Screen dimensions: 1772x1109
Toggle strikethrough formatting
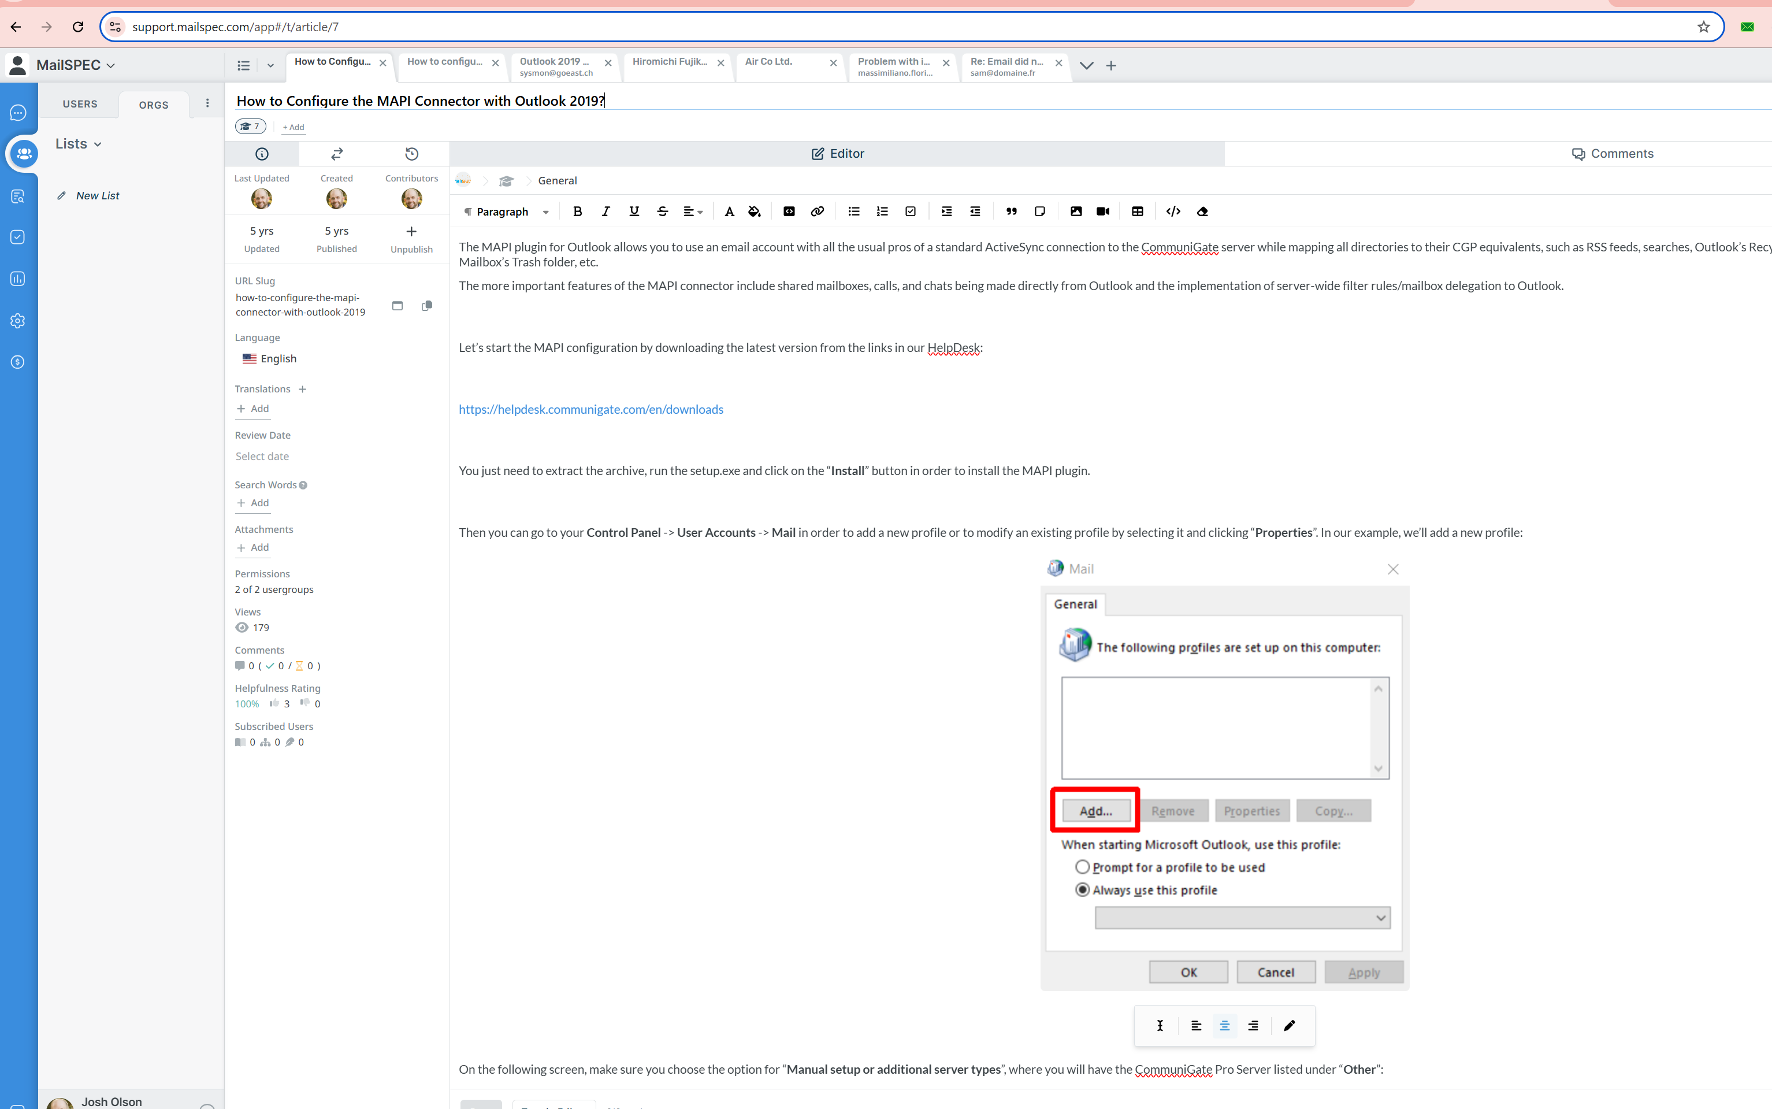tap(662, 212)
